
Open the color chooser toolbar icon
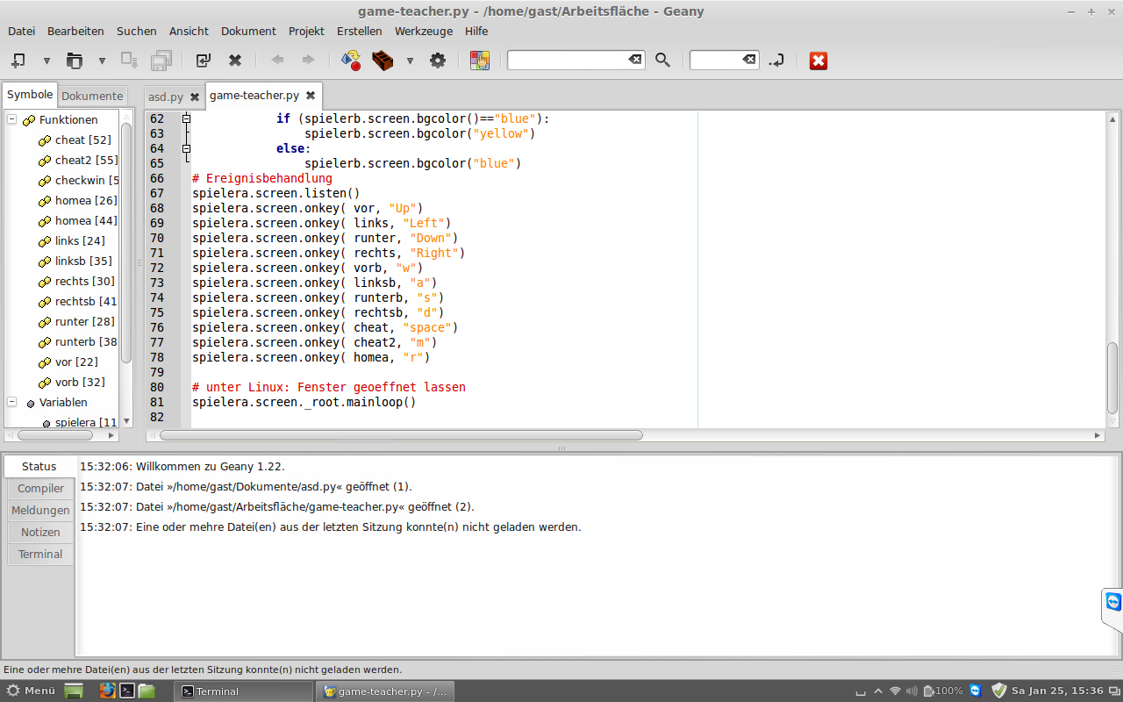tap(479, 61)
